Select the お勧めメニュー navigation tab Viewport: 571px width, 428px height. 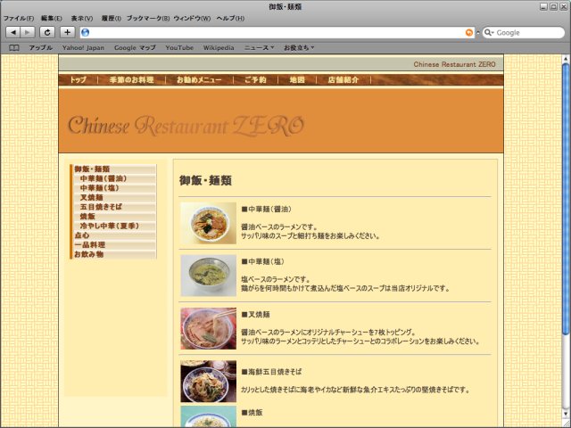199,79
